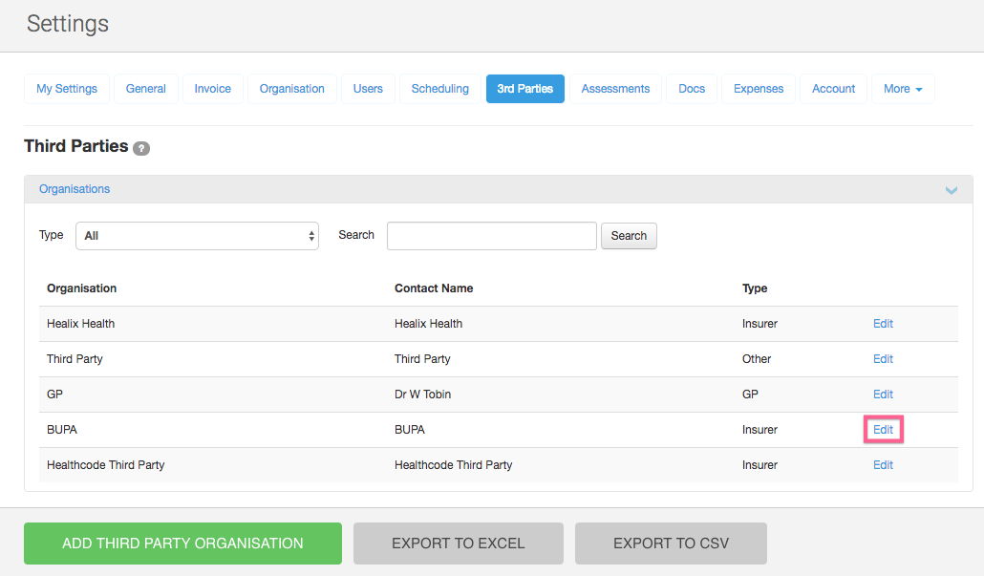Export the list to Excel
This screenshot has width=984, height=576.
458,544
